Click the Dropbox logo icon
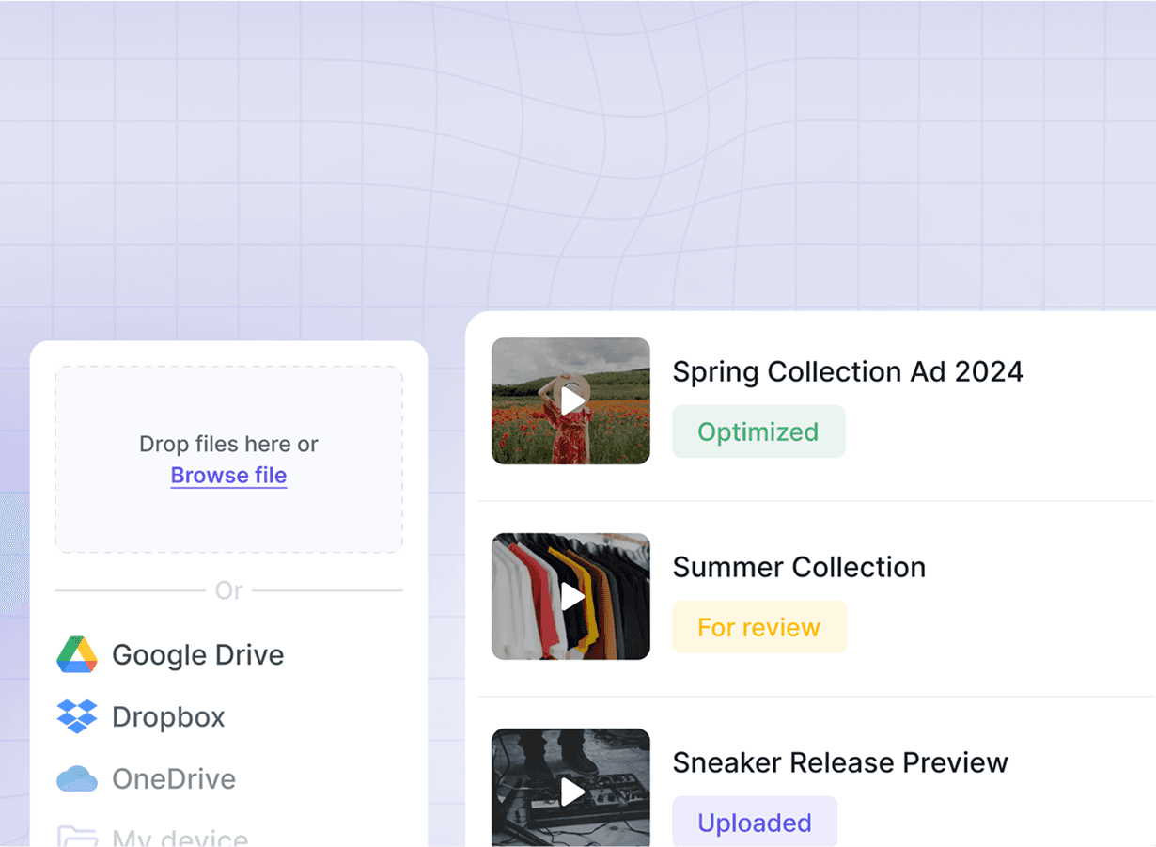Image resolution: width=1156 pixels, height=847 pixels. pos(77,716)
